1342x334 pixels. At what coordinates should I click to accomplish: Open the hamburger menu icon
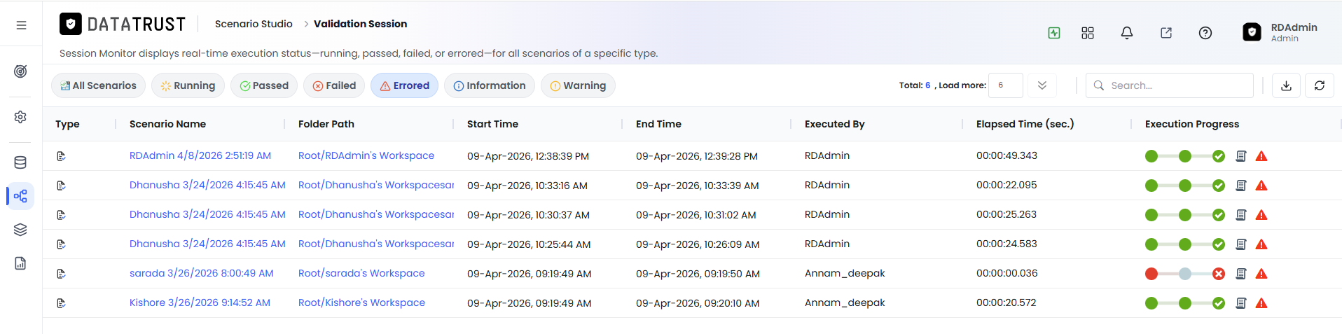click(21, 25)
